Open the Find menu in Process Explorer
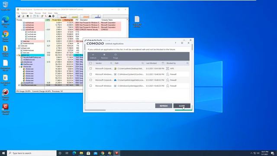The height and width of the screenshot is (156, 277). coord(44,13)
